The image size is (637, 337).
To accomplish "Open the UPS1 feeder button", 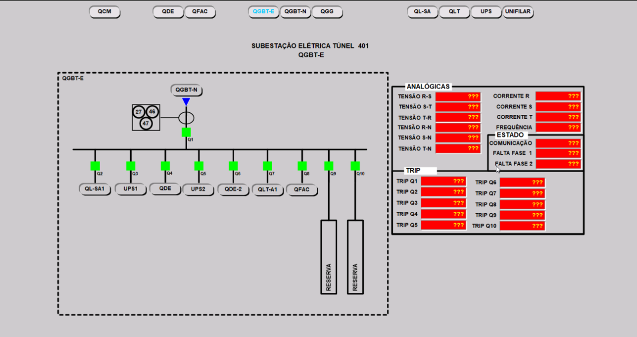I will (x=130, y=189).
